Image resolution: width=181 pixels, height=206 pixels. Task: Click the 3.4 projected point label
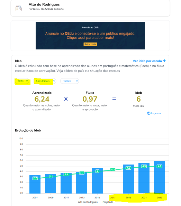coord(66,175)
